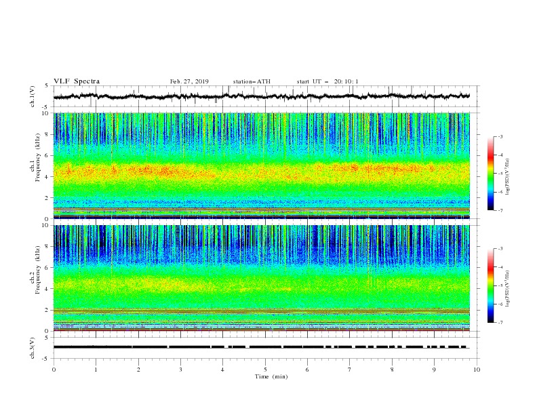Image resolution: width=537 pixels, height=415 pixels.
Task: Click the "-7" label on ch.2 colorbar
Action: tap(500, 323)
